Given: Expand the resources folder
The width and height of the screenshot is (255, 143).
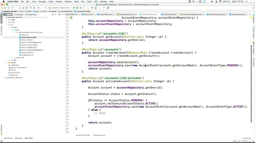Looking at the screenshot, I should pyautogui.click(x=12, y=58).
